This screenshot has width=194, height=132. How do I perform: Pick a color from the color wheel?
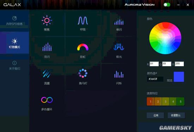click(165, 38)
